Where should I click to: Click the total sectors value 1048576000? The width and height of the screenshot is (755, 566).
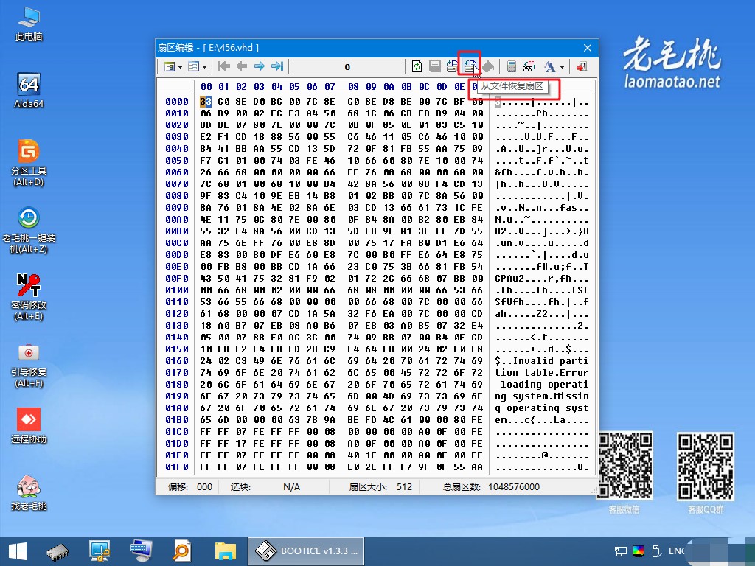point(514,487)
